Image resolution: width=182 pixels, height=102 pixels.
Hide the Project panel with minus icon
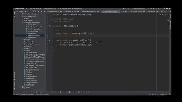pos(44,12)
